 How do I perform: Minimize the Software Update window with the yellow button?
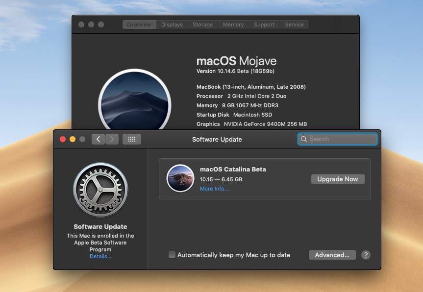(x=73, y=139)
